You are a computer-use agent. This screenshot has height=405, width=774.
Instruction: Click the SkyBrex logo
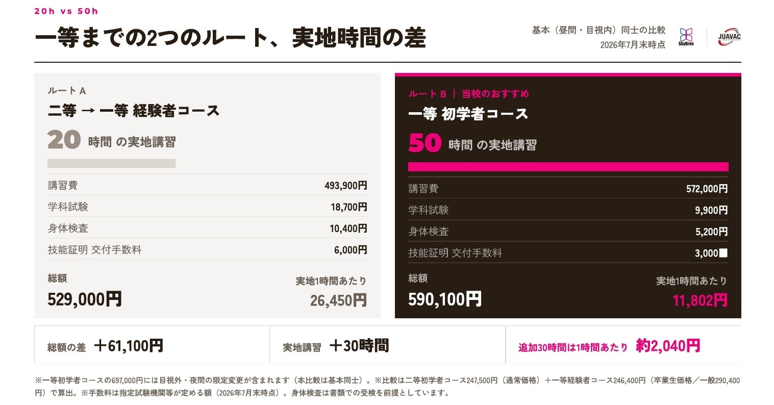click(x=686, y=37)
